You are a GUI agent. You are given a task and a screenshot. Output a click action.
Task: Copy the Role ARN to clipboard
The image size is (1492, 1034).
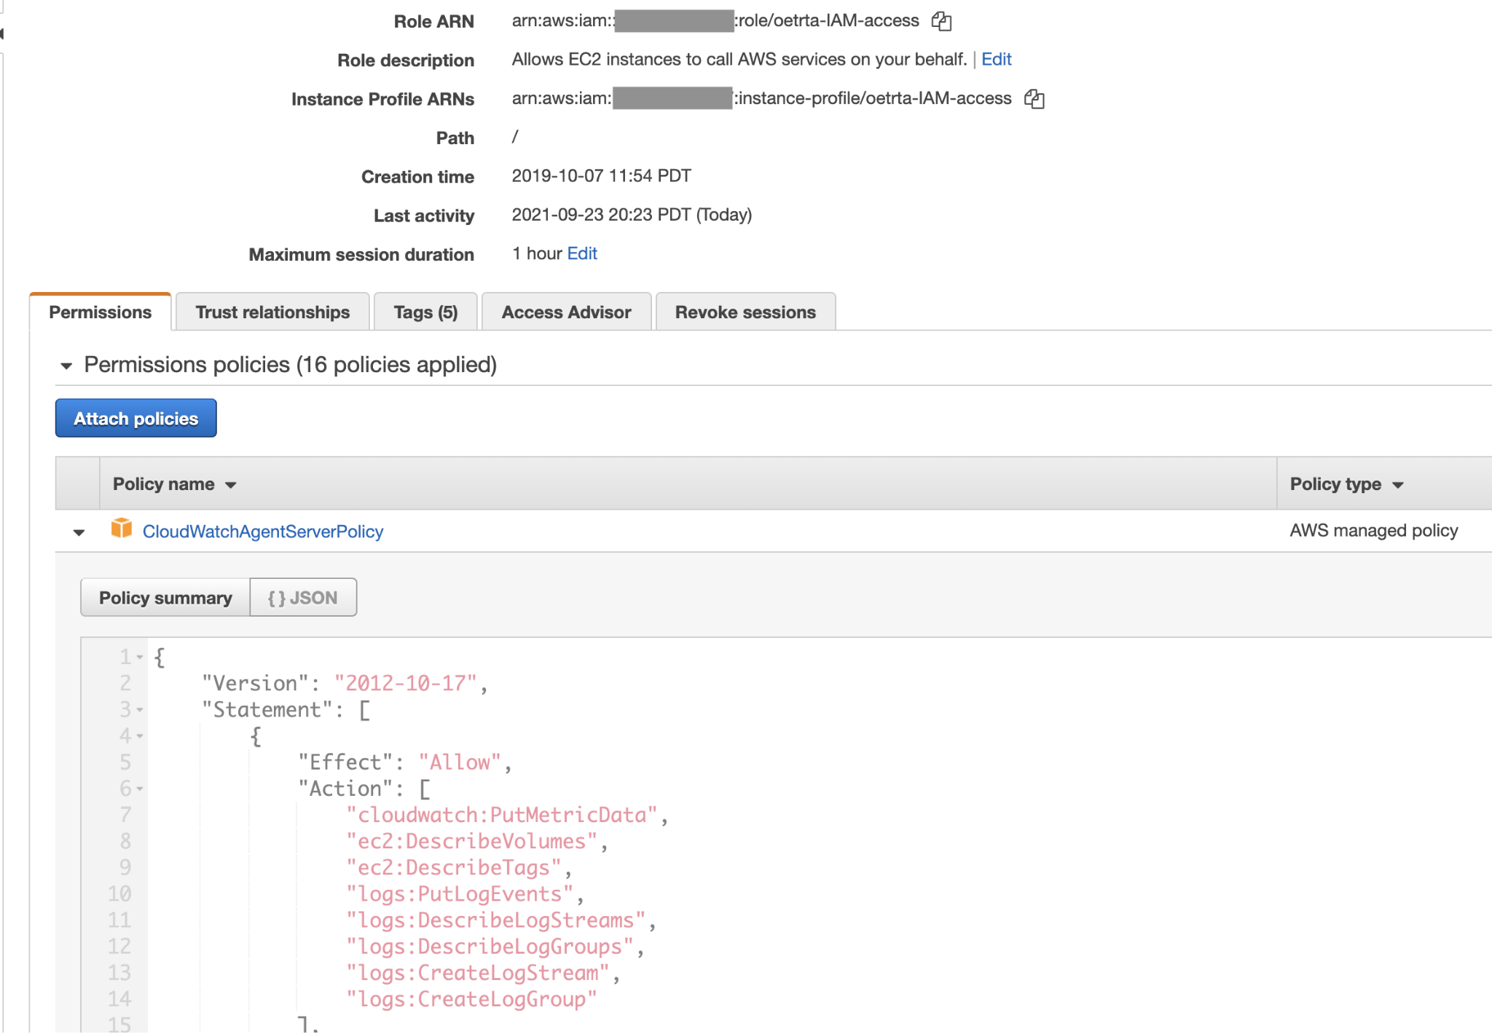tap(941, 21)
